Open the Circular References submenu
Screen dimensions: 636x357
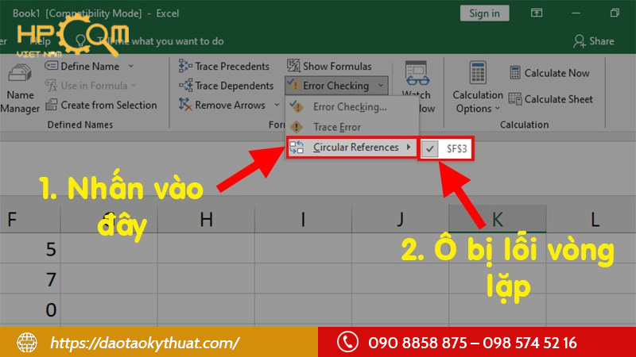352,148
